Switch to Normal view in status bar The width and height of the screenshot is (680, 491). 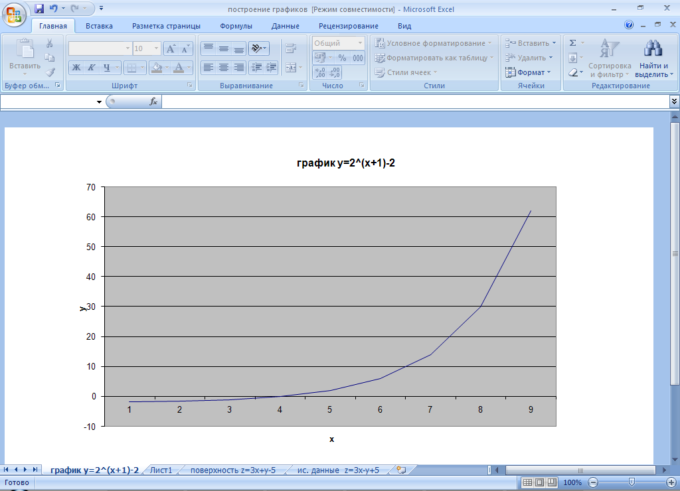point(527,482)
